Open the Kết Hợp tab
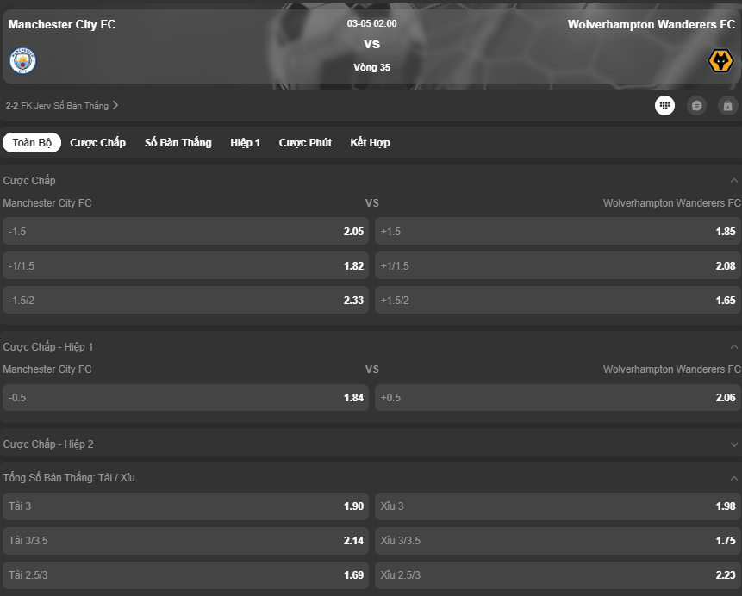The width and height of the screenshot is (742, 596). coord(370,142)
